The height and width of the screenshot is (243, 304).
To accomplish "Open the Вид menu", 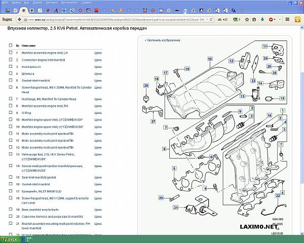I will [x=26, y=3].
